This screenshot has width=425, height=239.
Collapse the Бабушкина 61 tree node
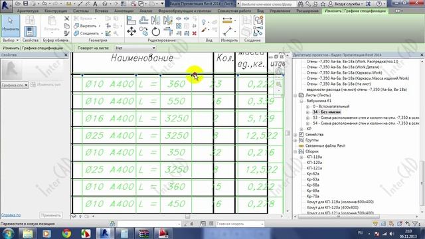pos(301,101)
